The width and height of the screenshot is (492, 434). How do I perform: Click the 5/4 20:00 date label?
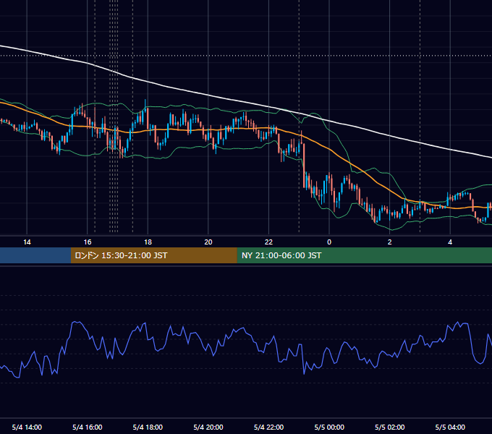tap(208, 427)
